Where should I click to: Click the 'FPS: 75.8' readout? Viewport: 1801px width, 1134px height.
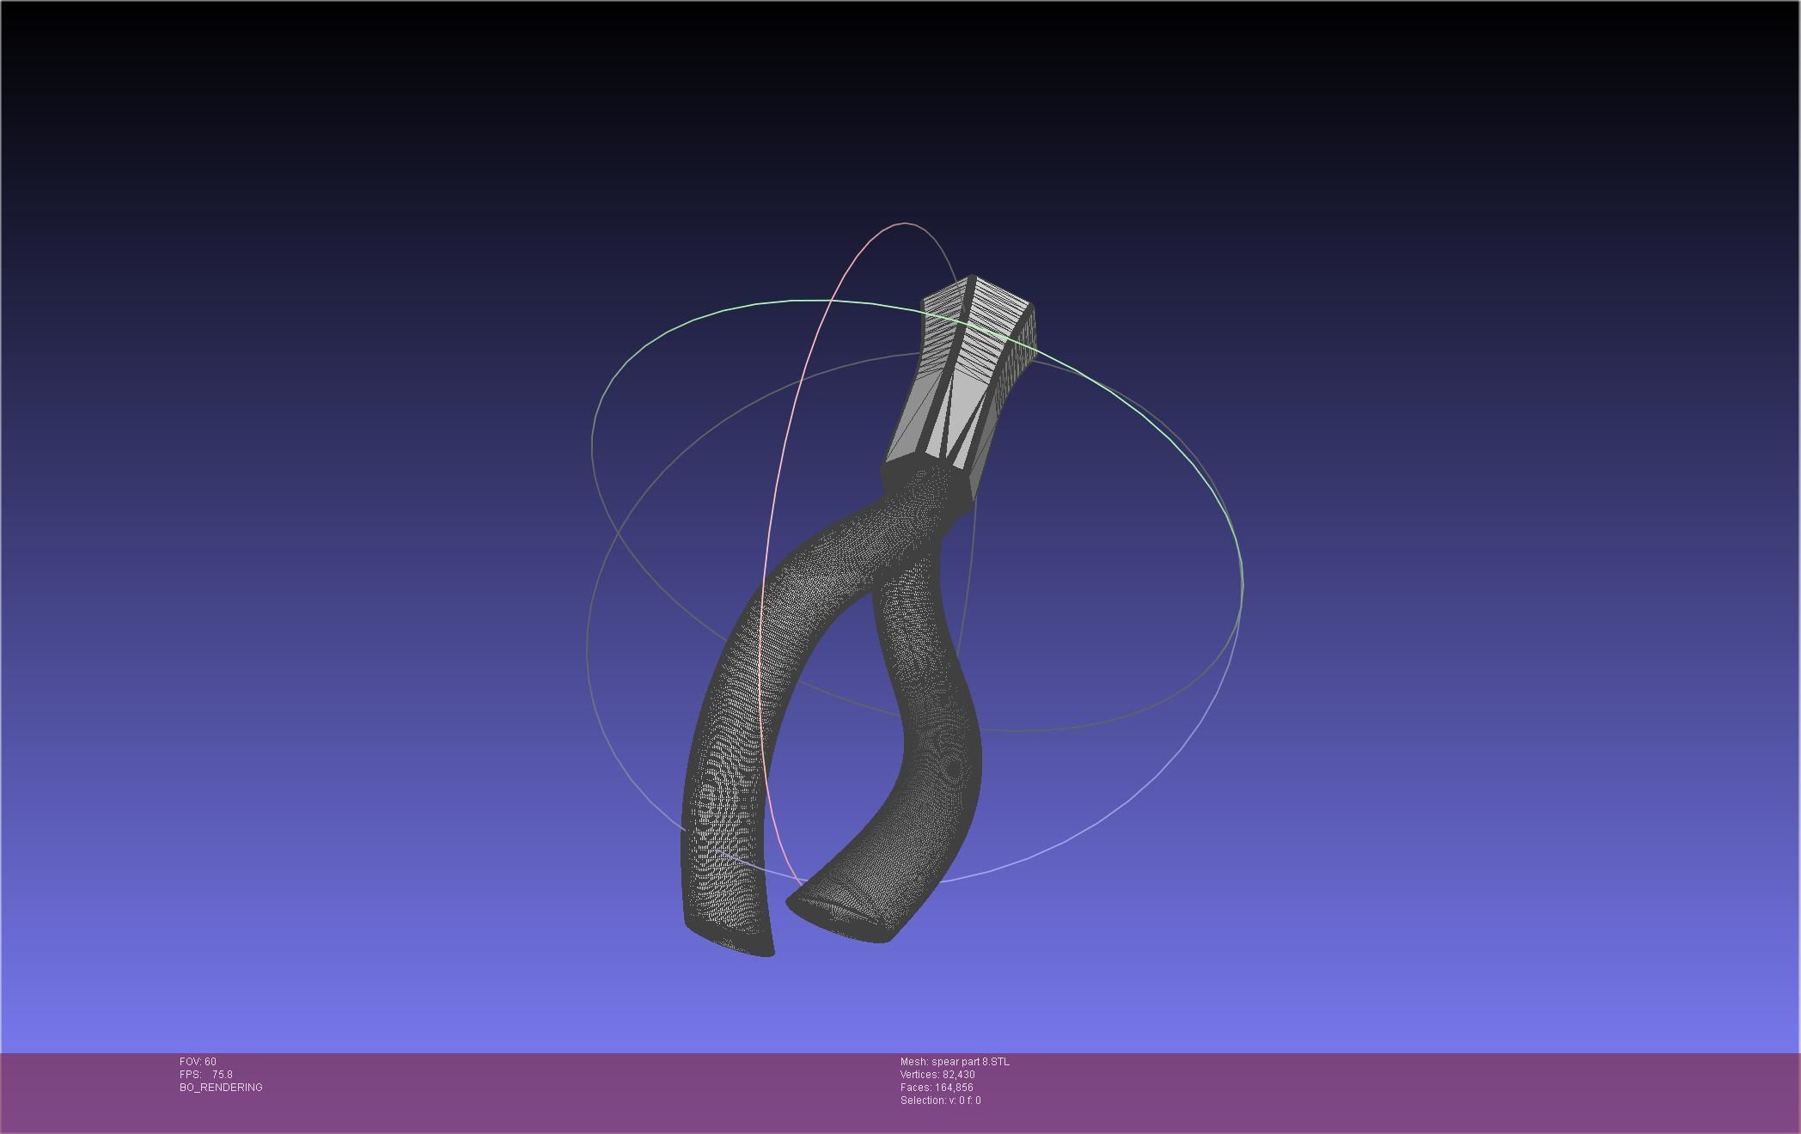click(x=206, y=1075)
